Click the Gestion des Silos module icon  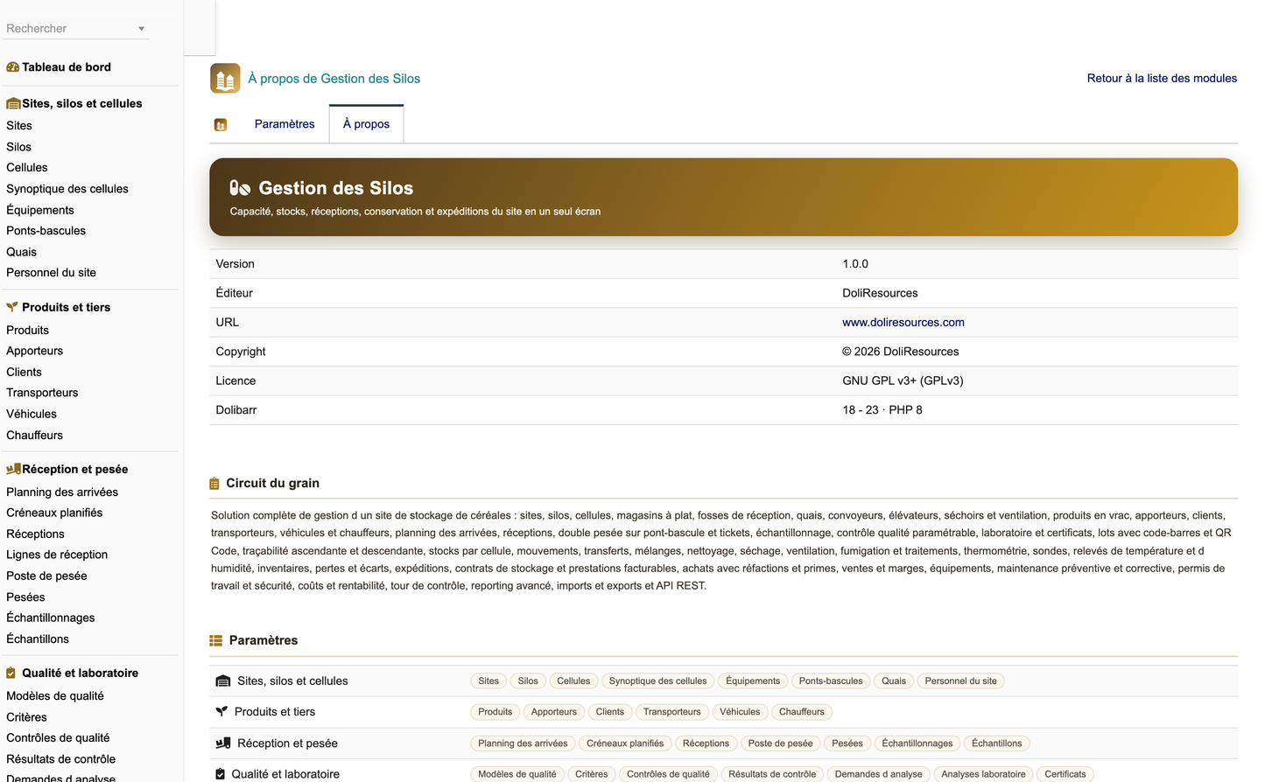(x=225, y=78)
